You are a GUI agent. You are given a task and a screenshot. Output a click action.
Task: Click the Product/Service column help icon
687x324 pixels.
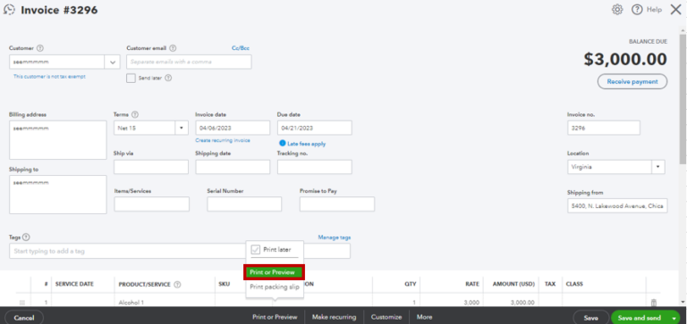177,284
